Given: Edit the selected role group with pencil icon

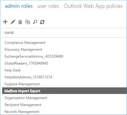Looking at the screenshot, I should [x=13, y=22].
